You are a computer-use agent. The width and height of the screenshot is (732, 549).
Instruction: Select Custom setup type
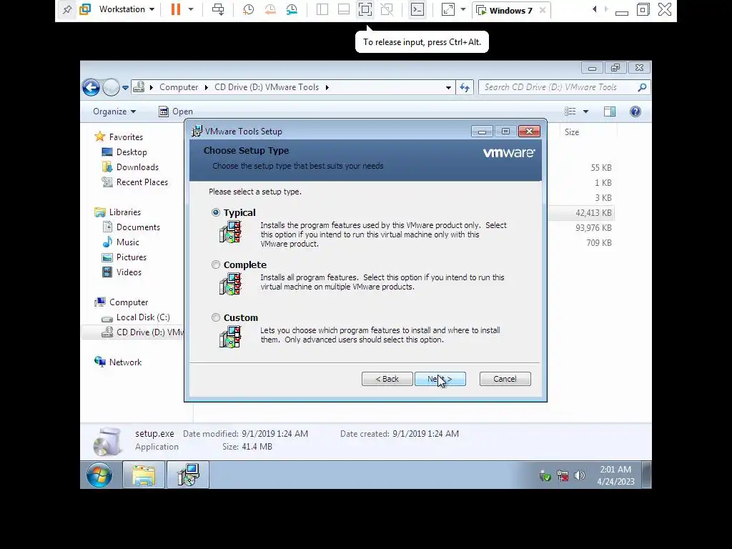coord(216,317)
